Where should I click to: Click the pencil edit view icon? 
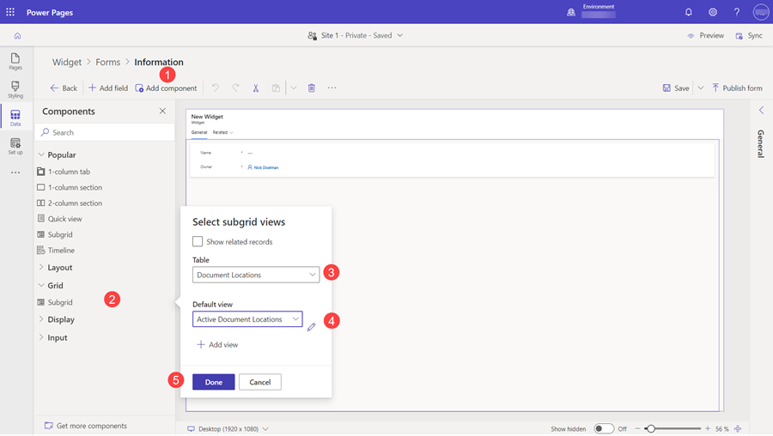click(x=311, y=326)
